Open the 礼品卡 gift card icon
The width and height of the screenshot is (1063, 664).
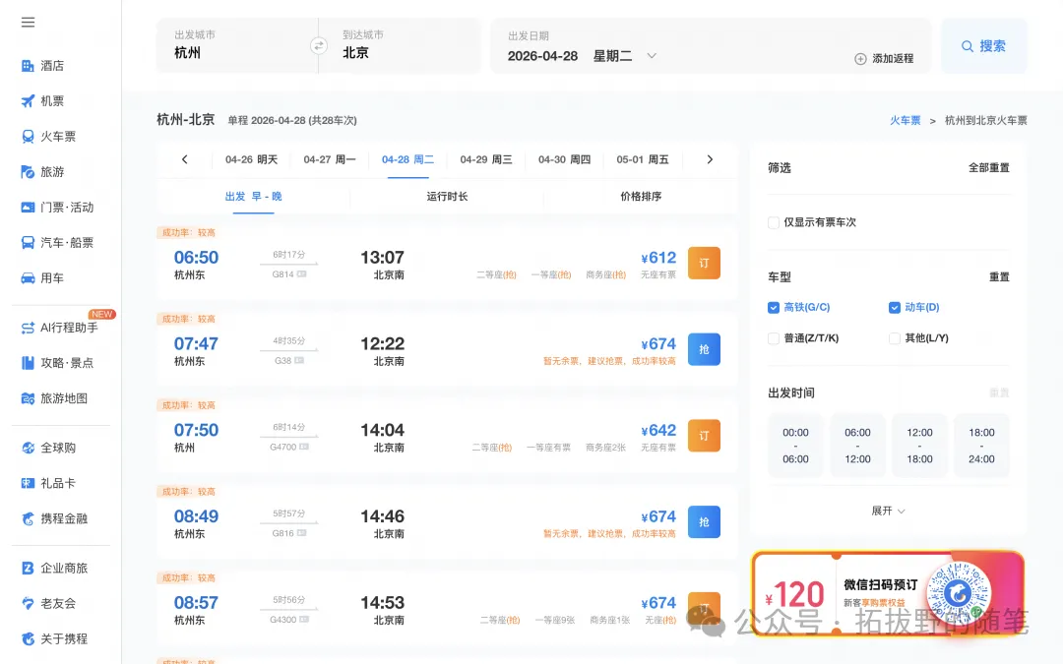point(28,483)
